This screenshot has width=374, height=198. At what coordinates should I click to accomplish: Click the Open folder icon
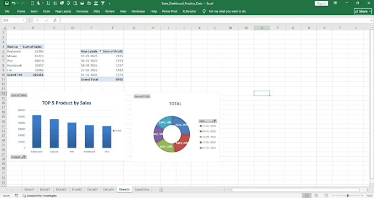[x=82, y=3]
